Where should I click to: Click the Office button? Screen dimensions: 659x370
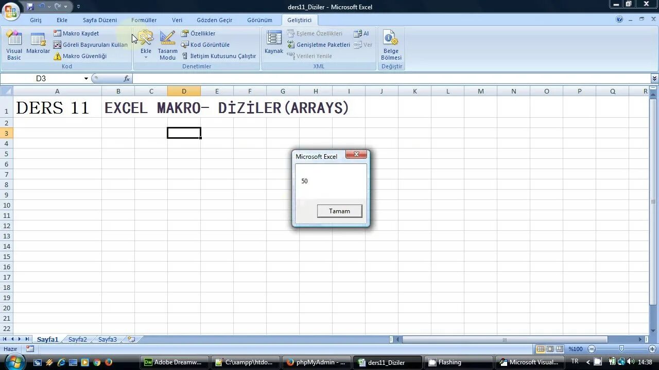pyautogui.click(x=10, y=10)
